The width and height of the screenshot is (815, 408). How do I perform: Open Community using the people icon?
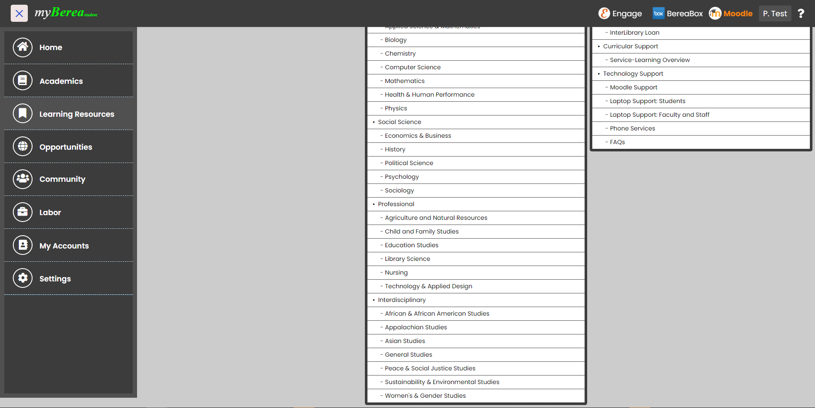23,179
